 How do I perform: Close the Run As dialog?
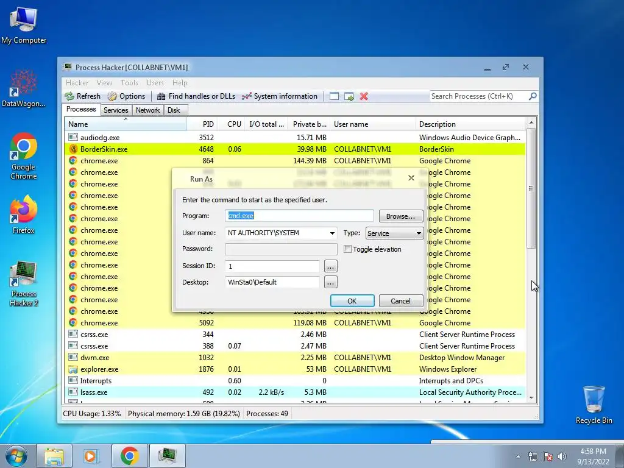pos(411,178)
